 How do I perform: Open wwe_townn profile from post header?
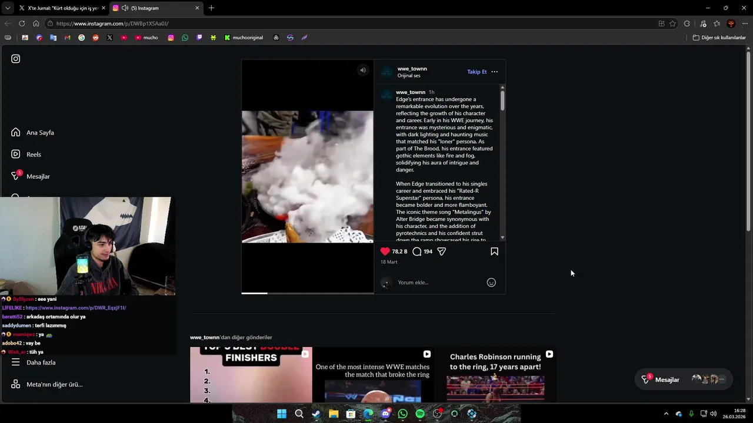tap(412, 69)
